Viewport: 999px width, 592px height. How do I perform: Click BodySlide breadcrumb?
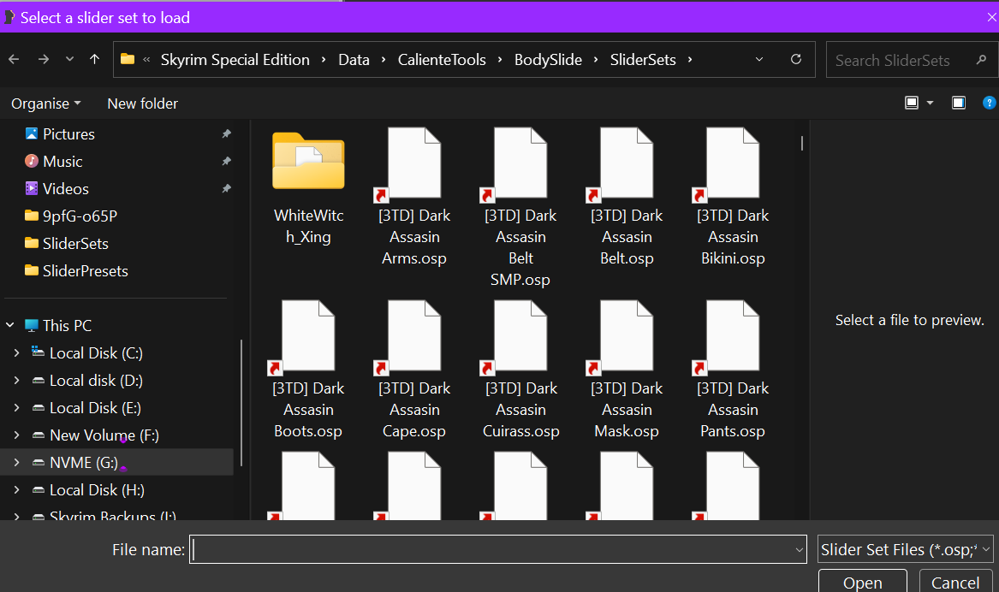(548, 60)
